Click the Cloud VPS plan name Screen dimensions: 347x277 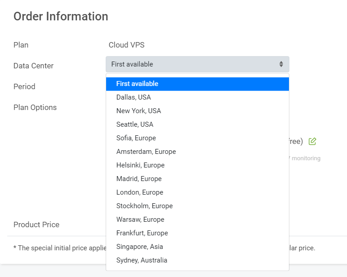click(x=127, y=45)
